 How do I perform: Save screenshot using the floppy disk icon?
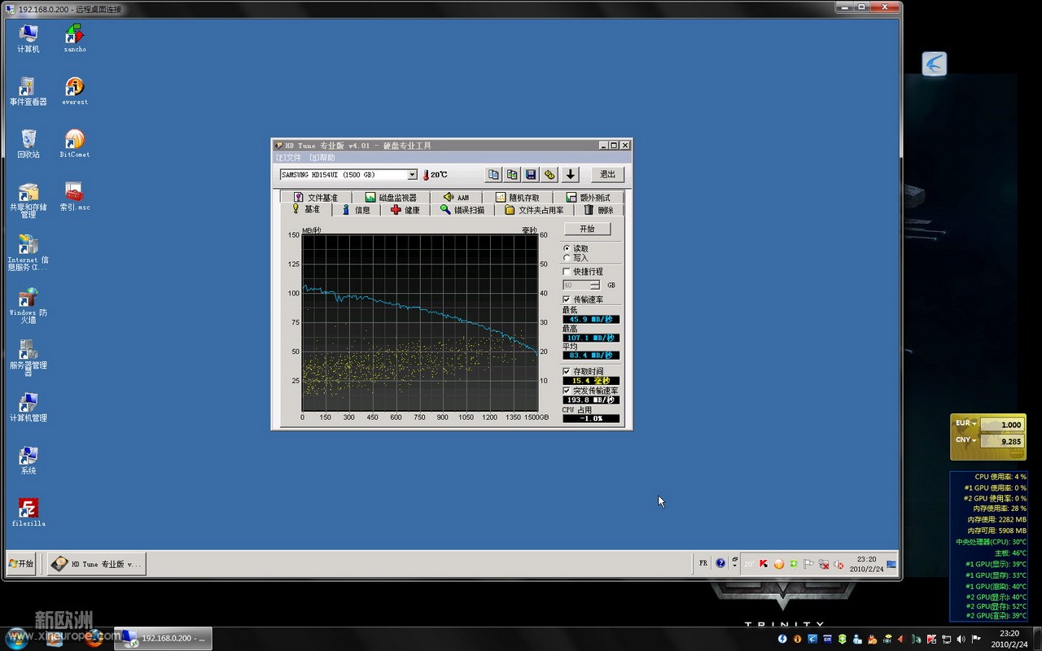[531, 174]
